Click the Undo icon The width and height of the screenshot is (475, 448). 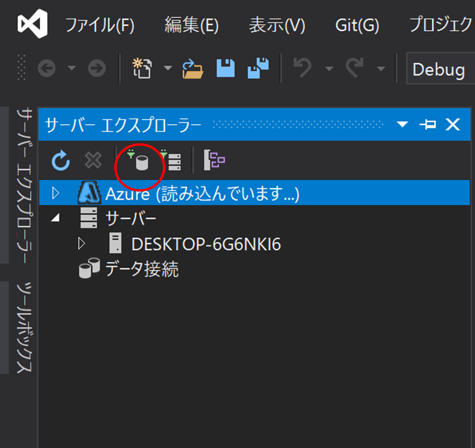click(x=302, y=68)
